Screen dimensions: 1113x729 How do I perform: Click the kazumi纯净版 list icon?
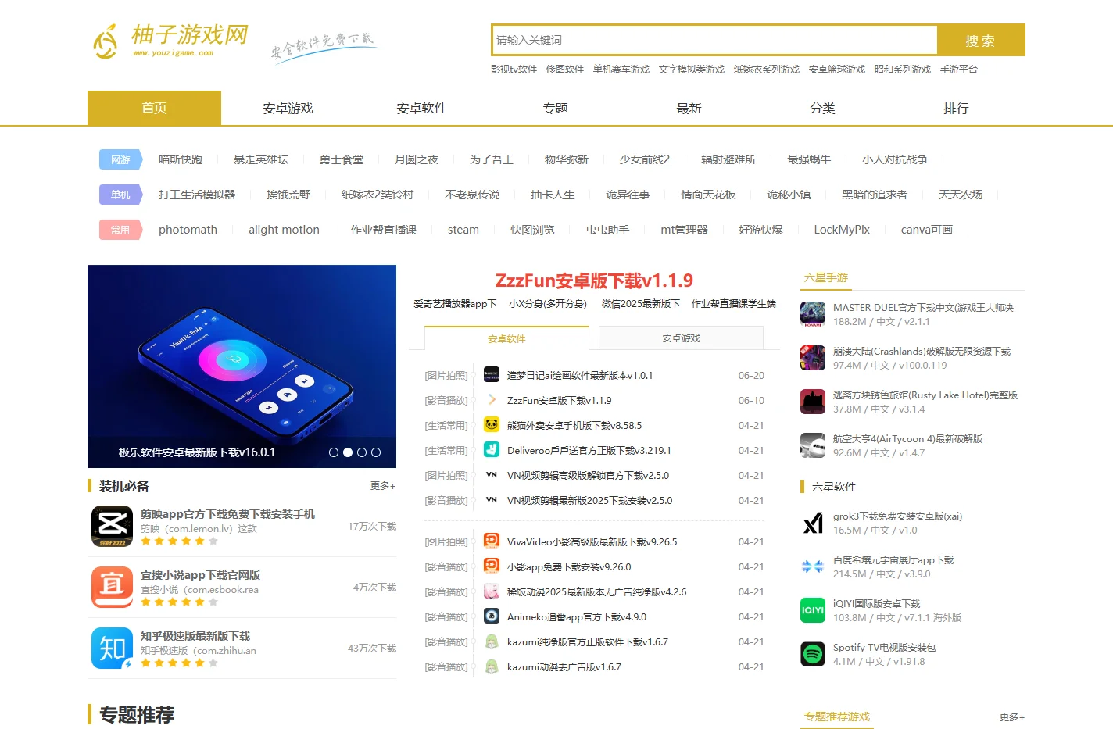(x=492, y=641)
